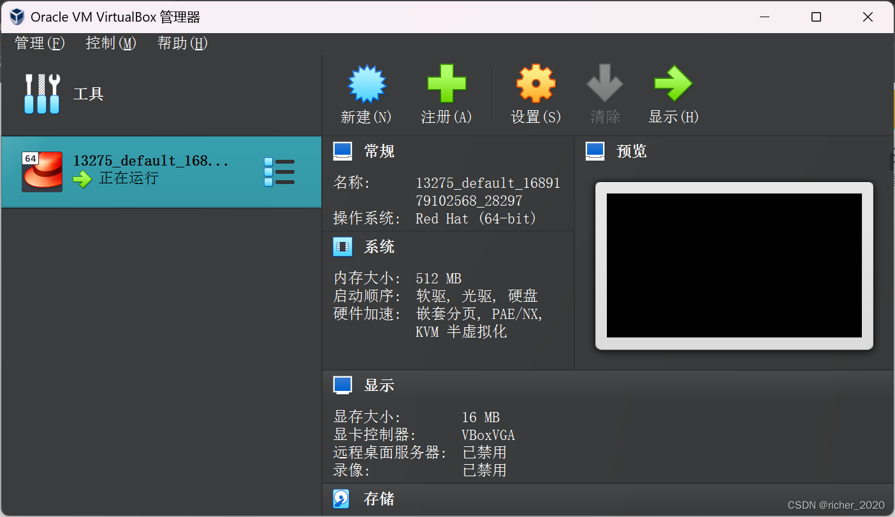
Task: Open the 显示 section header link
Action: click(x=379, y=385)
